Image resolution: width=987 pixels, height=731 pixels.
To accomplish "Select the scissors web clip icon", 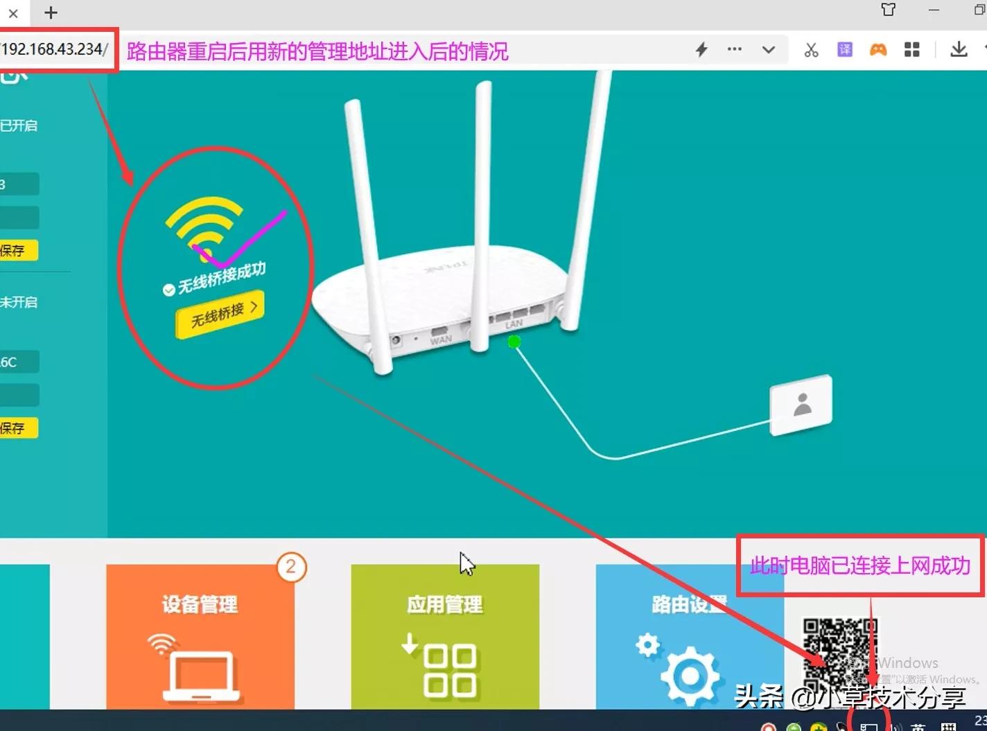I will pyautogui.click(x=811, y=49).
